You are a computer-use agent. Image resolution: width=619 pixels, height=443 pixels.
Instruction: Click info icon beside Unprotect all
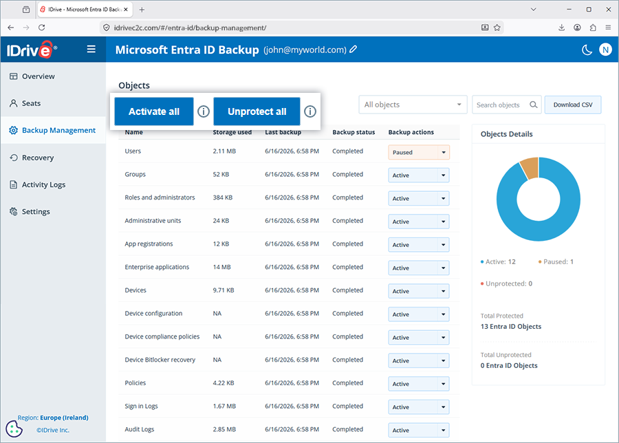coord(310,111)
